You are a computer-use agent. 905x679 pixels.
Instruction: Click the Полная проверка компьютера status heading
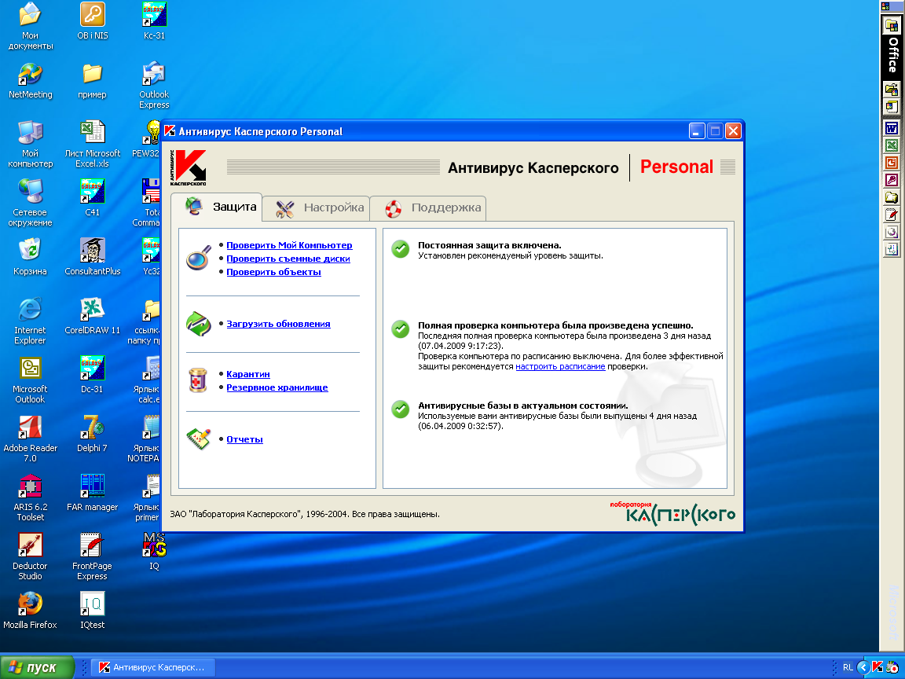555,325
